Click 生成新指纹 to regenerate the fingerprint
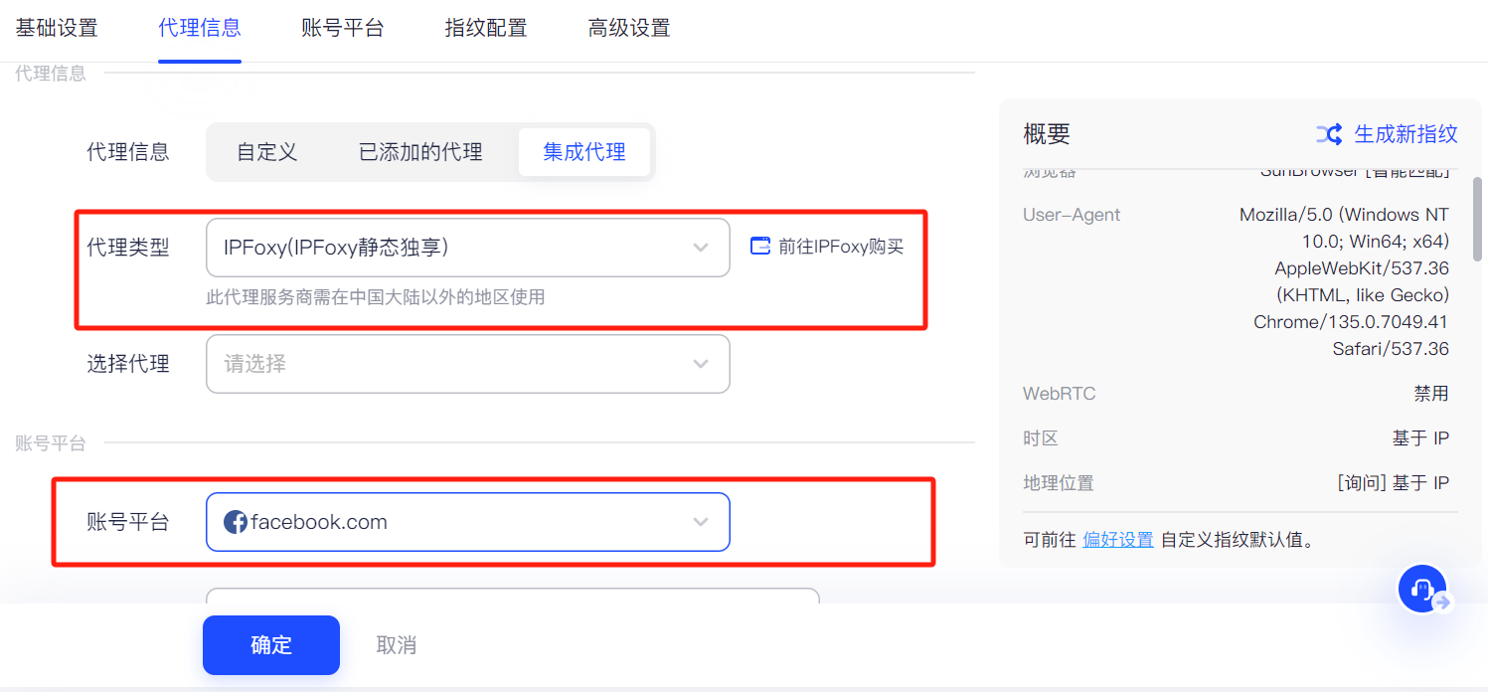Image resolution: width=1488 pixels, height=692 pixels. [1405, 134]
